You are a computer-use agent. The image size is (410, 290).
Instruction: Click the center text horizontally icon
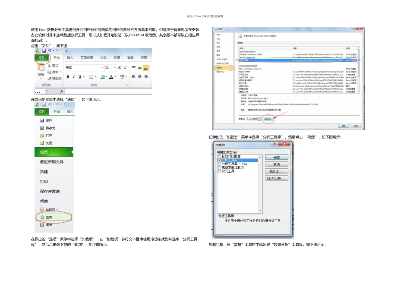click(x=140, y=76)
